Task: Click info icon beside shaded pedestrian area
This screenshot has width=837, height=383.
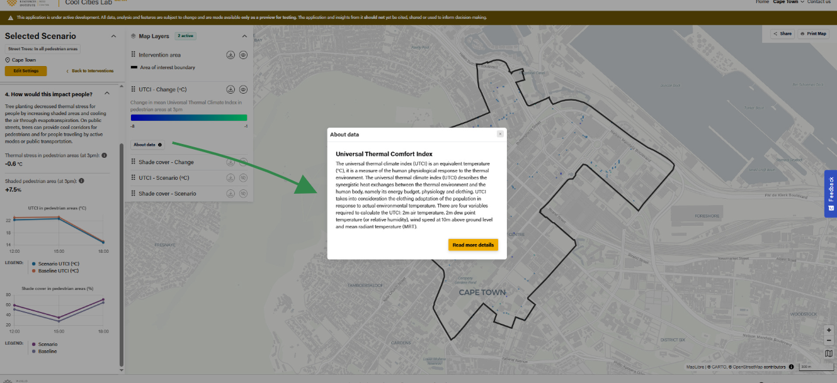Action: pyautogui.click(x=82, y=181)
